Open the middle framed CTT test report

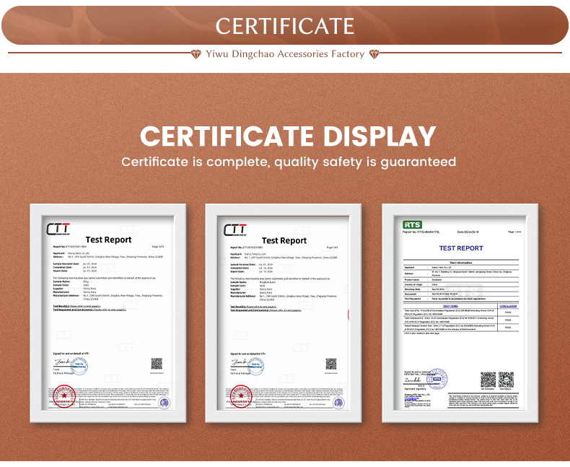tap(284, 313)
